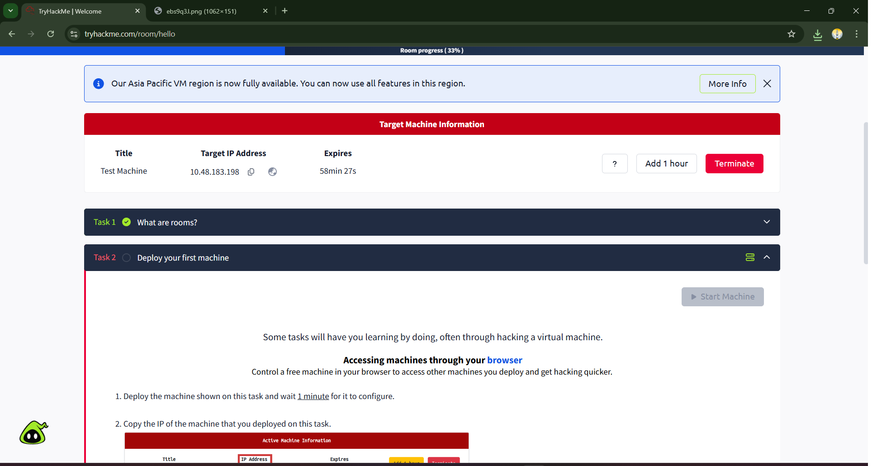This screenshot has height=466, width=877.
Task: Click Add 1 hour button
Action: 666,164
